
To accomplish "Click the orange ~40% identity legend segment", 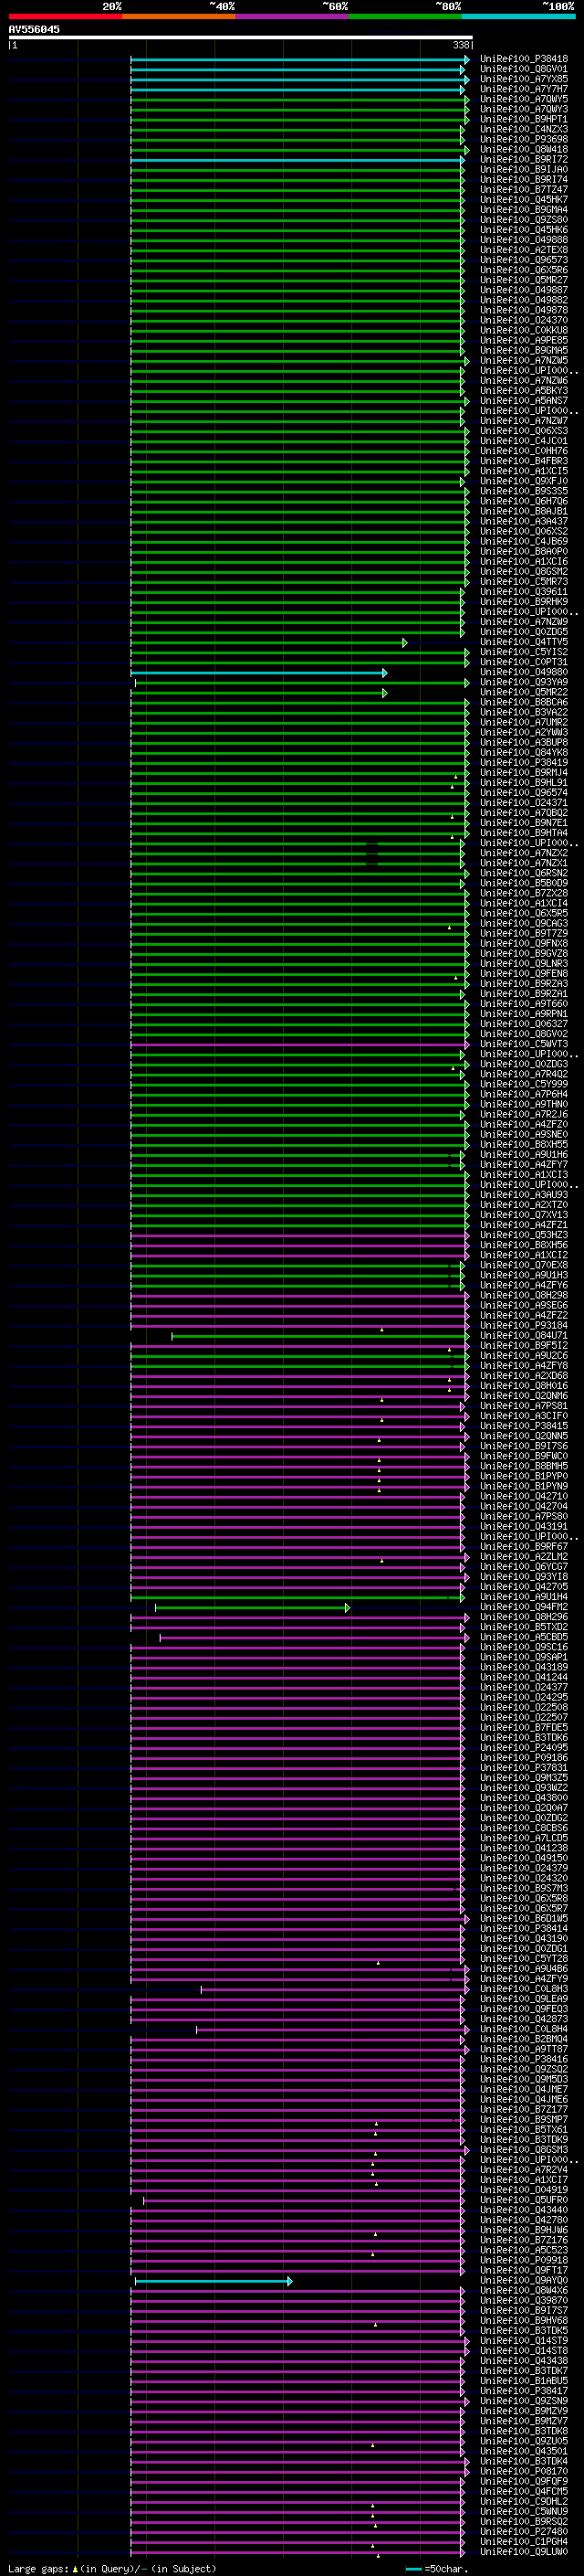I will tap(179, 16).
